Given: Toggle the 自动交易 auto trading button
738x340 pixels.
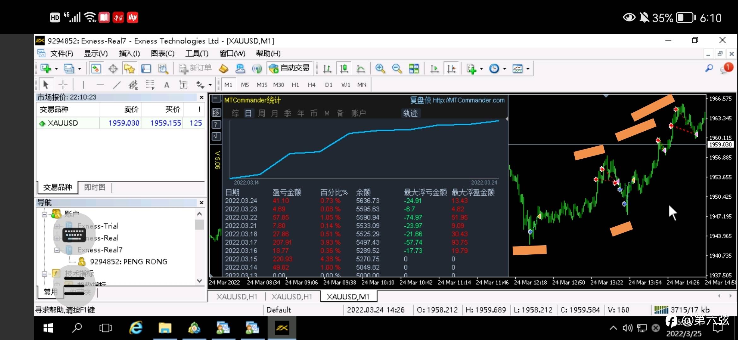Looking at the screenshot, I should point(290,68).
